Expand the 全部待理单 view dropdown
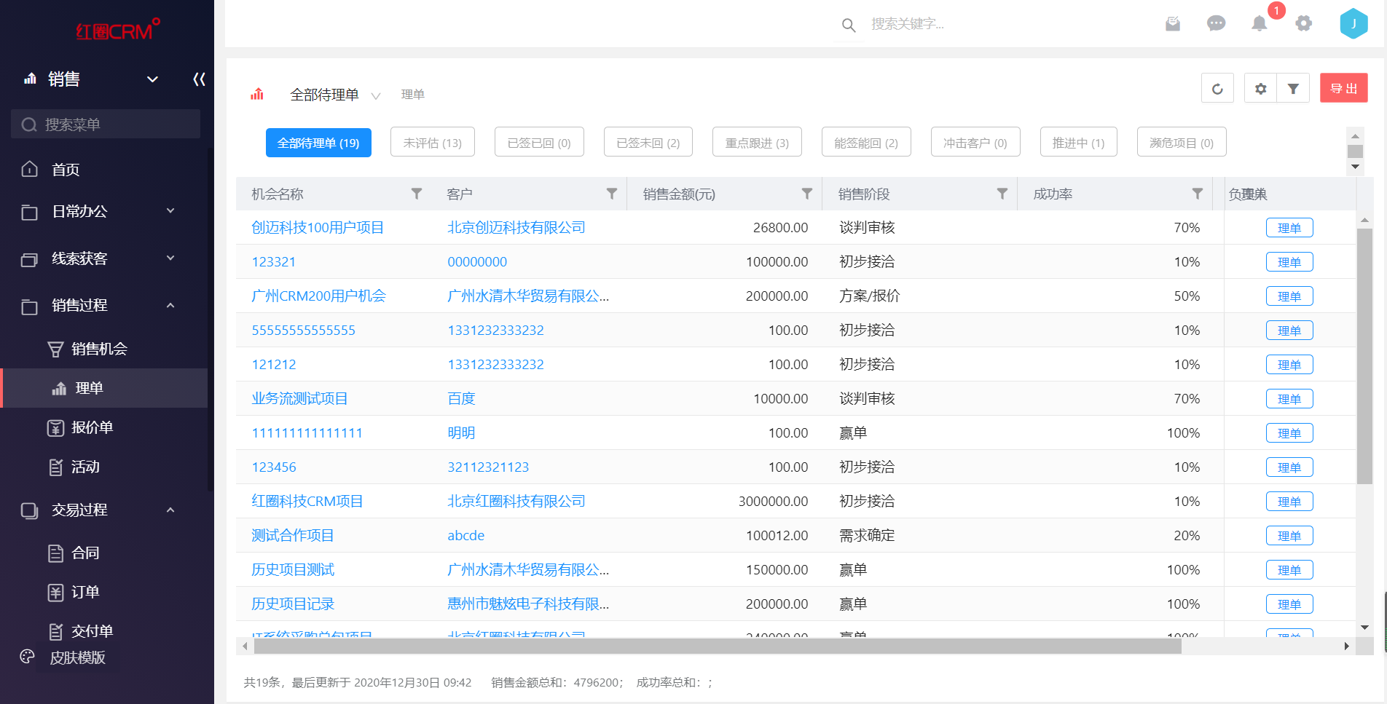 (376, 96)
